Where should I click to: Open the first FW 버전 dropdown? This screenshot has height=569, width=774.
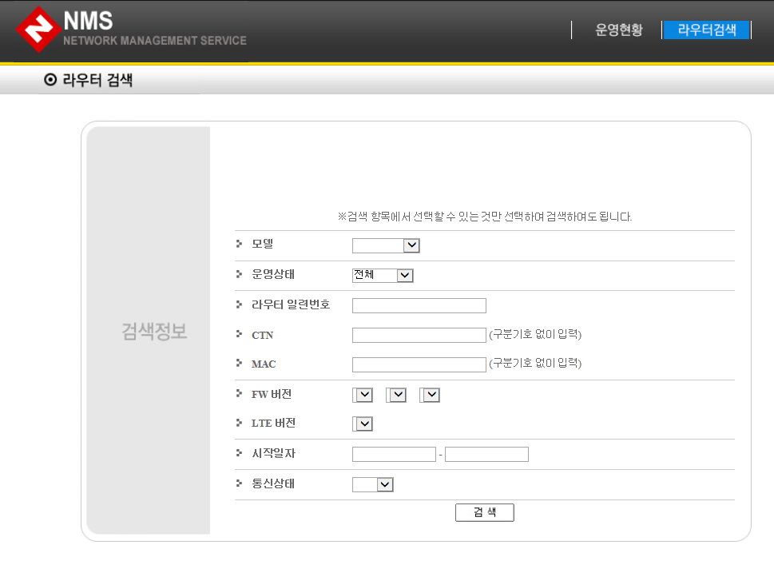coord(363,395)
